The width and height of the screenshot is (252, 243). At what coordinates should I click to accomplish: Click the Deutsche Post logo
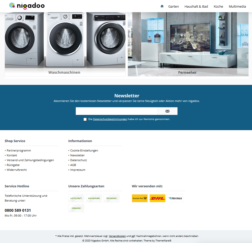click(x=140, y=198)
